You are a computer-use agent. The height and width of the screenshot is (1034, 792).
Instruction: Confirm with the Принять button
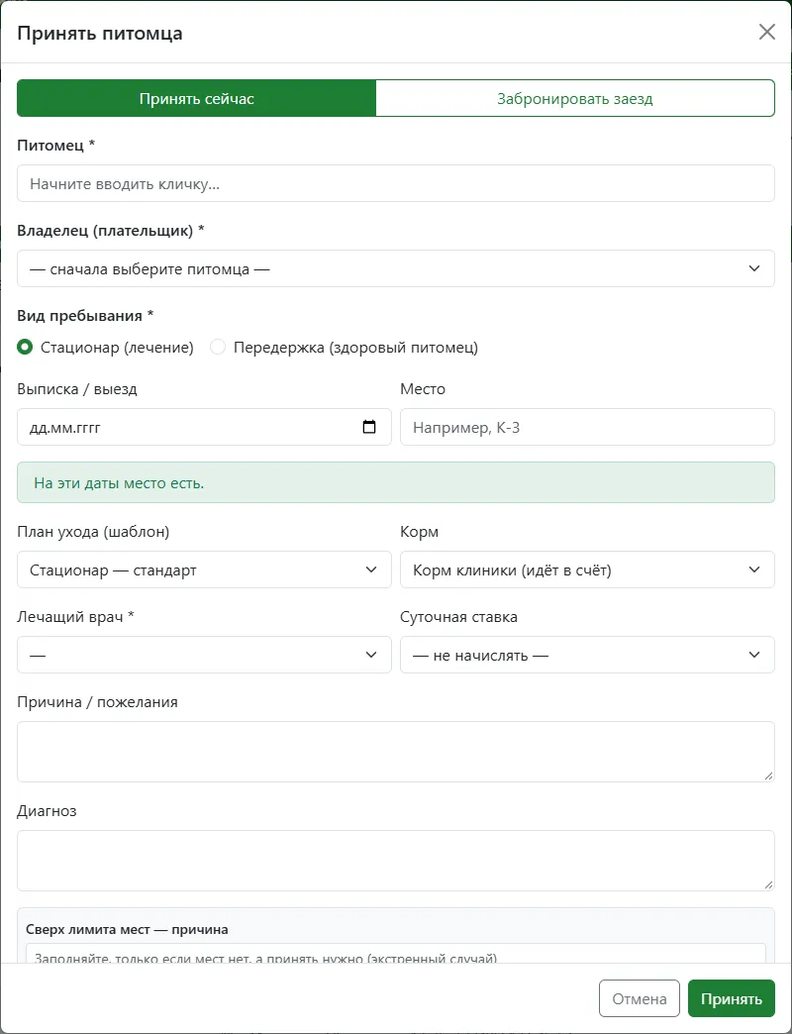(x=732, y=998)
